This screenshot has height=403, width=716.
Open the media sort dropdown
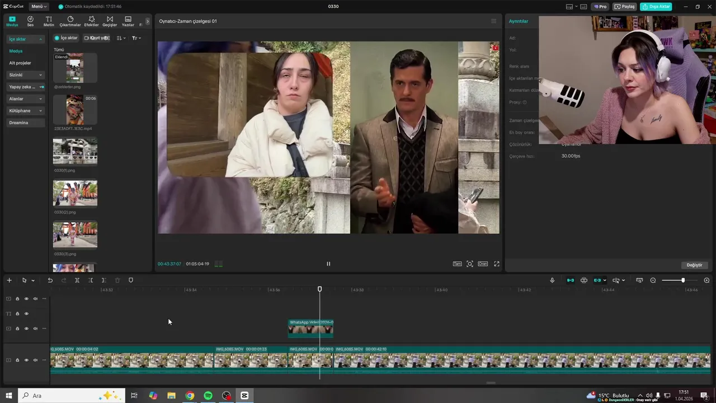[x=121, y=38]
